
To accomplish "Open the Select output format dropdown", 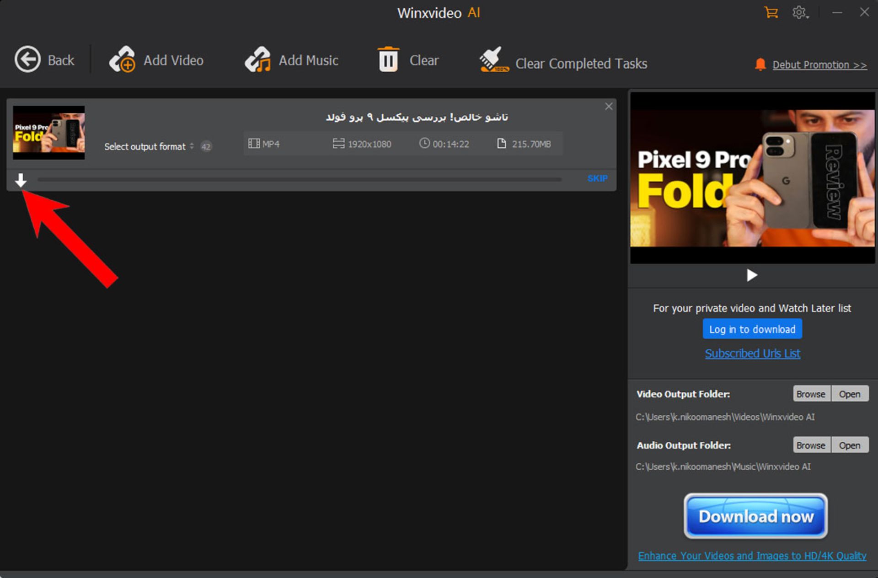I will (x=149, y=146).
